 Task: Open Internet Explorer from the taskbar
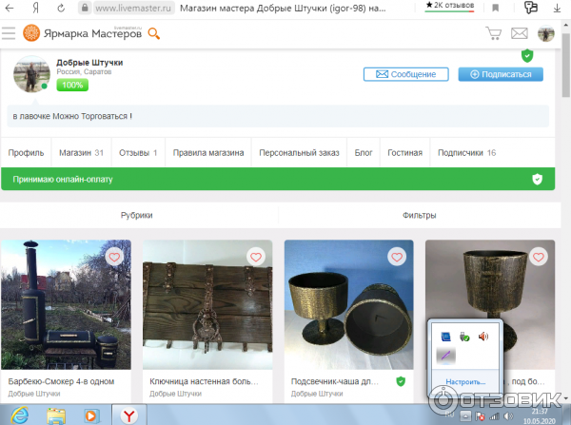click(x=20, y=415)
